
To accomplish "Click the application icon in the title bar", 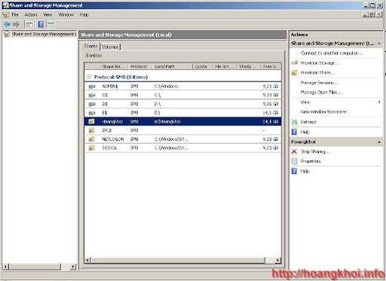I will (x=5, y=5).
